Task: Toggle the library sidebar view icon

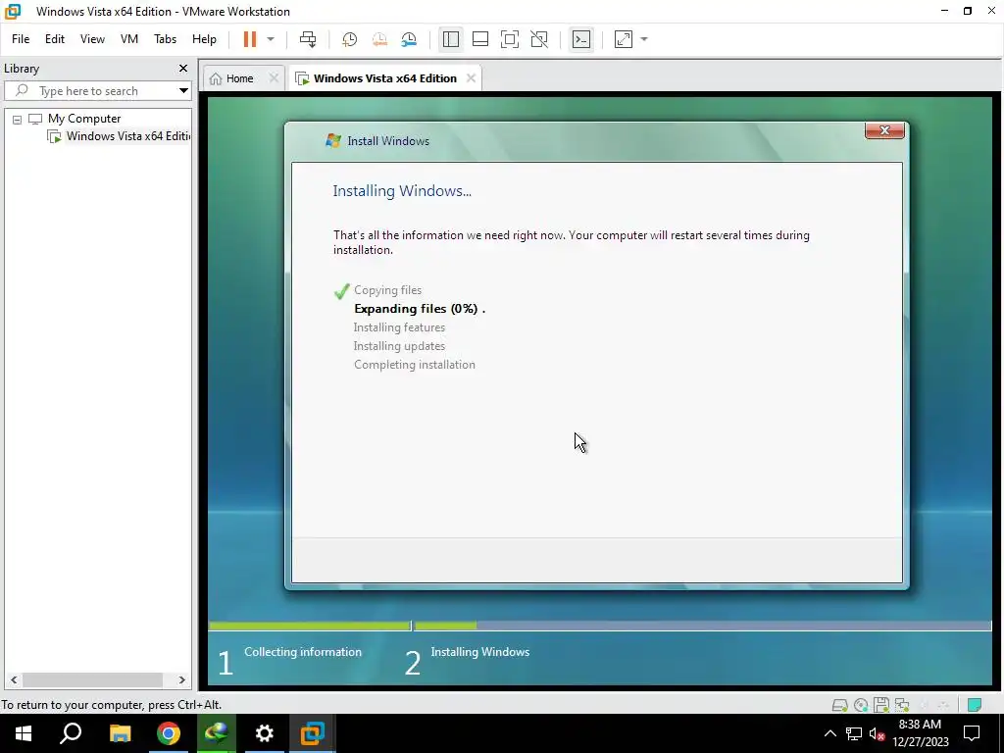Action: (x=451, y=39)
